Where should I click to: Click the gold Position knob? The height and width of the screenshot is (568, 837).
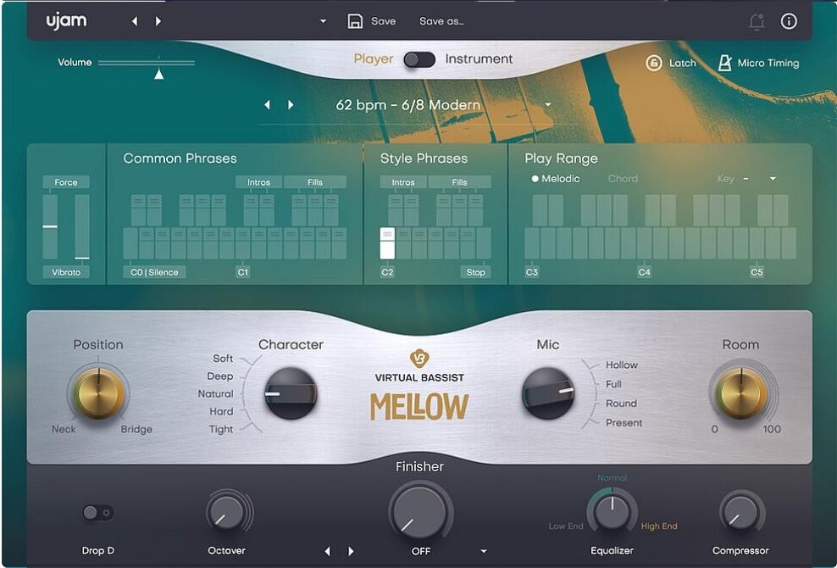point(99,394)
